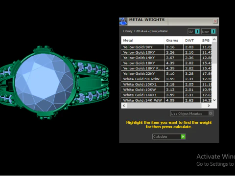This screenshot has height=176, width=235.
Task: Select the Yellow Gold:22KY row
Action: tap(166, 74)
